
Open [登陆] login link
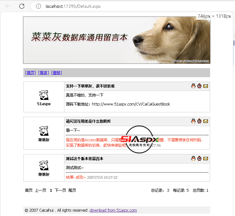tap(57, 73)
